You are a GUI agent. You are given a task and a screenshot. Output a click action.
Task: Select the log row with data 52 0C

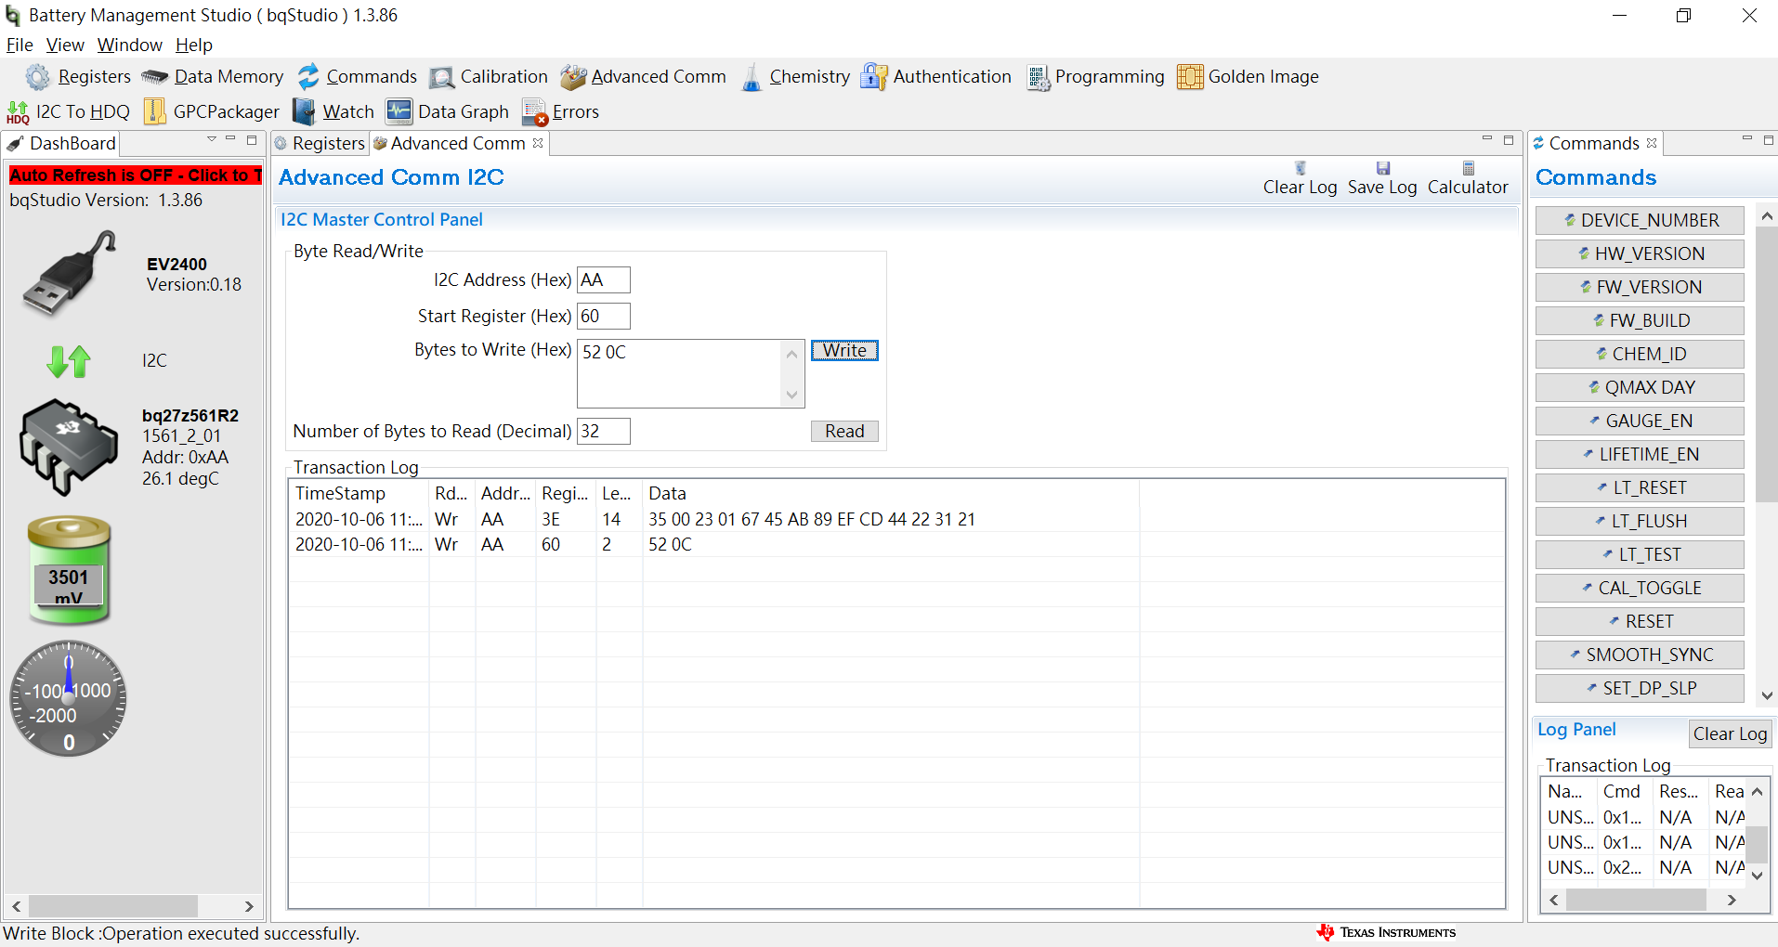tap(896, 544)
